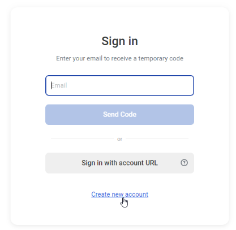Click the Send Code button
The image size is (236, 230).
[x=119, y=115]
